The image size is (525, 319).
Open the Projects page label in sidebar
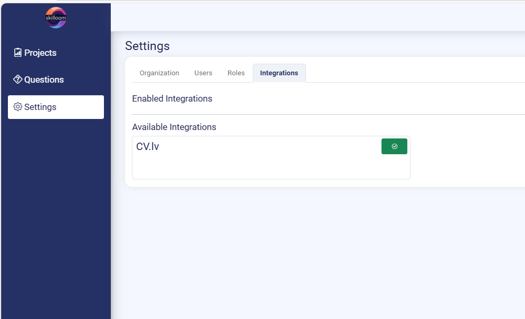(x=40, y=53)
